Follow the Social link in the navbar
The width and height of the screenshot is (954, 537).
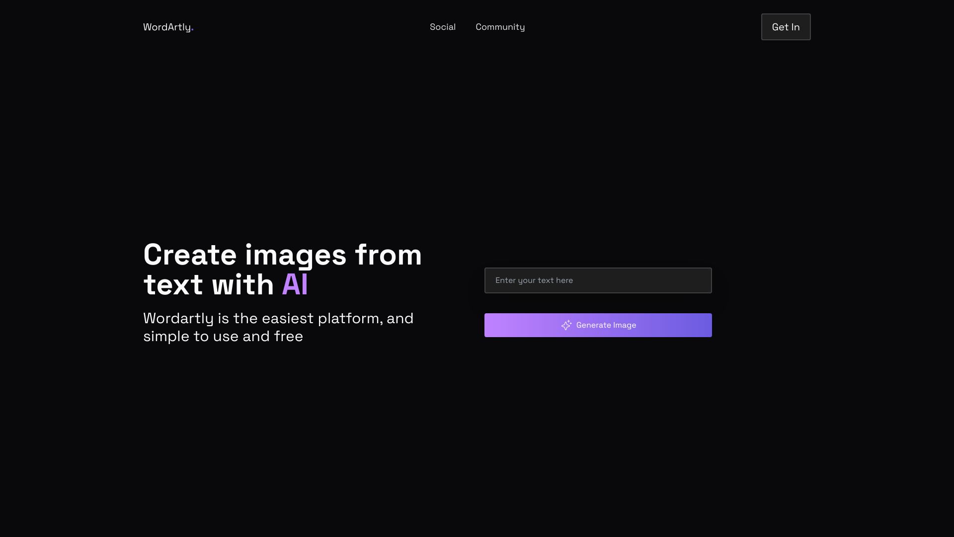pyautogui.click(x=442, y=27)
